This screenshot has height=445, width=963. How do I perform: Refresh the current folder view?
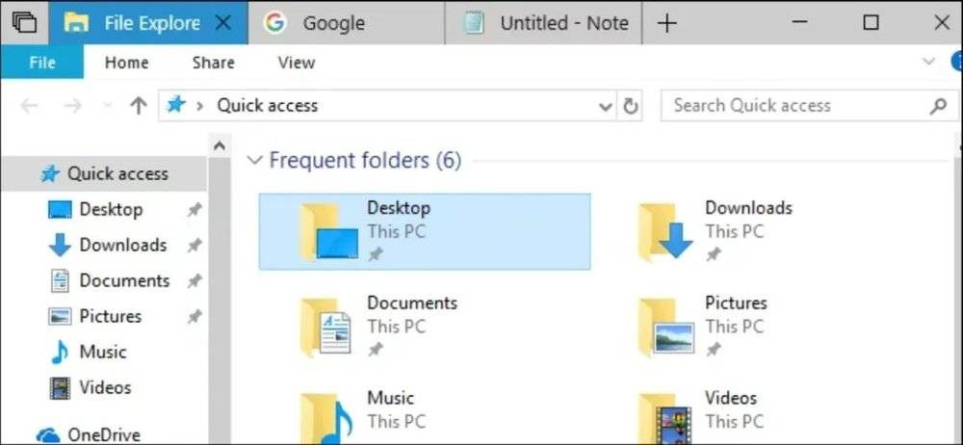point(630,106)
